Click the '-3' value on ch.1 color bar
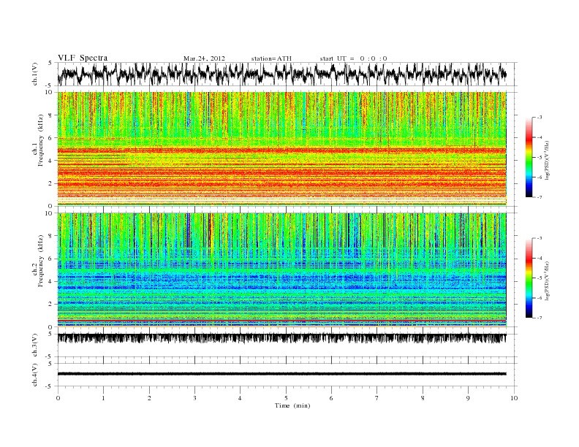 (x=540, y=118)
